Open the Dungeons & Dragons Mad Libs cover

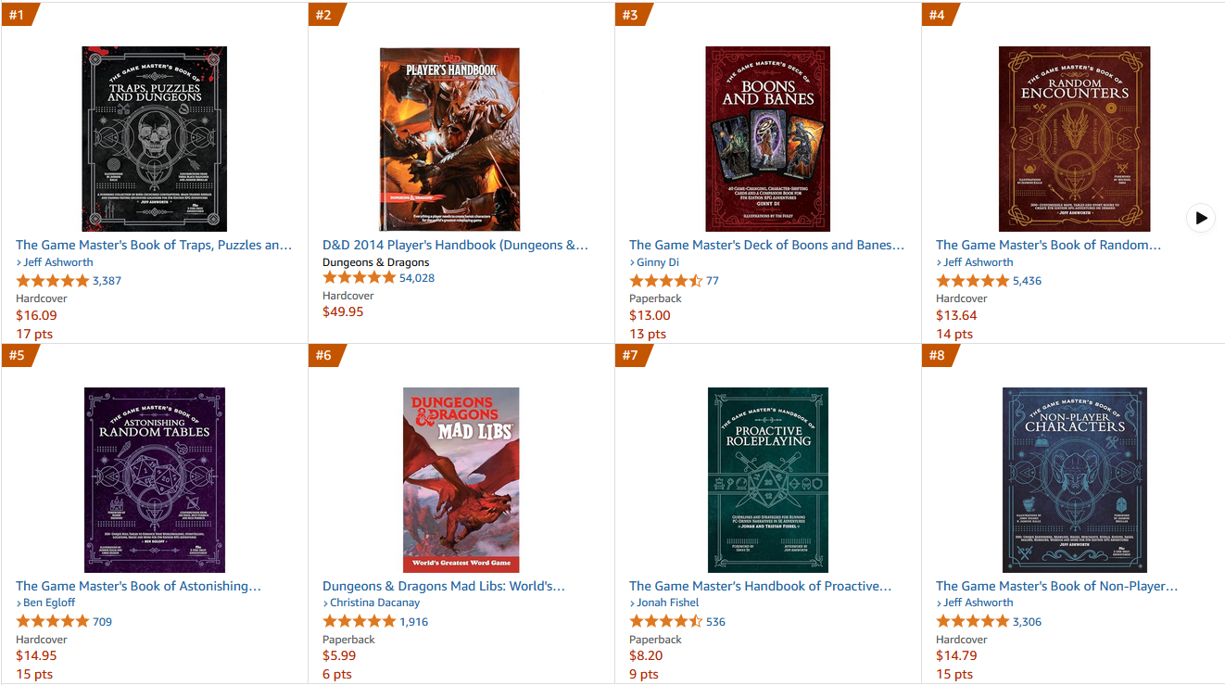click(461, 480)
